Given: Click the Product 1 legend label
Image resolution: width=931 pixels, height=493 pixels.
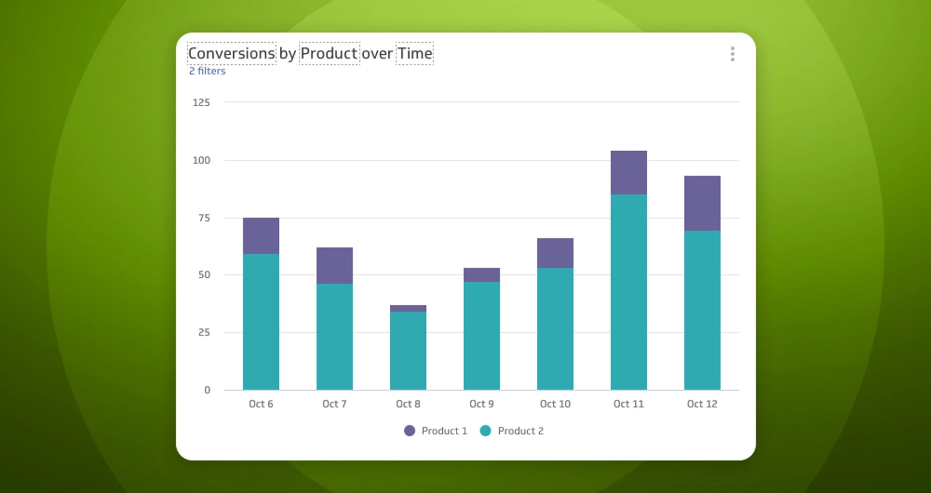Looking at the screenshot, I should (x=444, y=431).
